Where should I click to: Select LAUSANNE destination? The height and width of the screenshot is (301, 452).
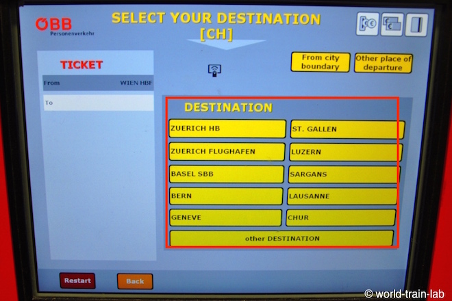(342, 196)
